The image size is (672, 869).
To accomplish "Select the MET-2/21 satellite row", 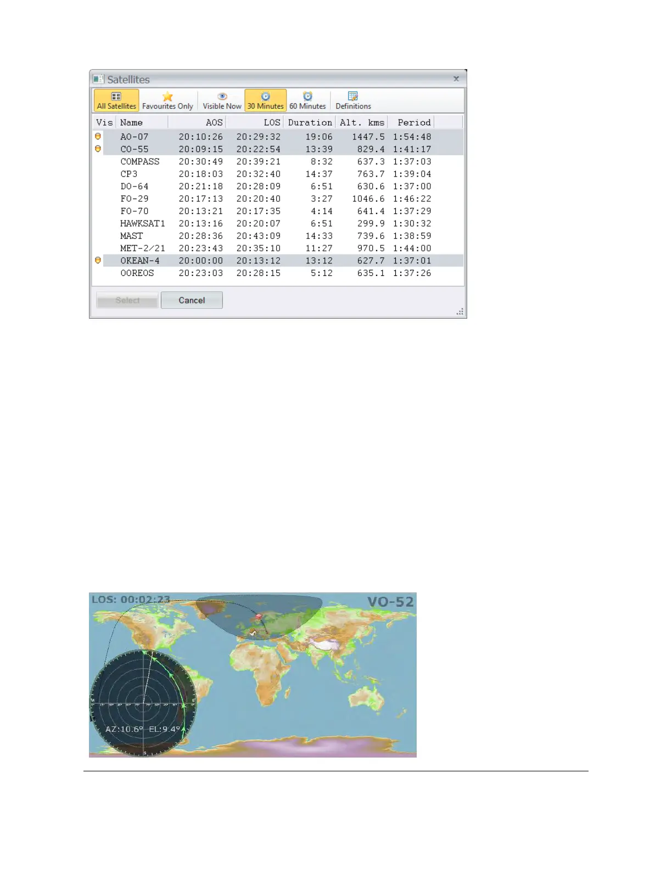I will (278, 248).
